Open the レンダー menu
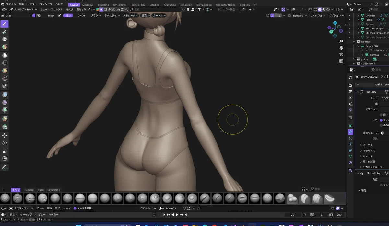Image resolution: width=389 pixels, height=226 pixels. point(32,4)
